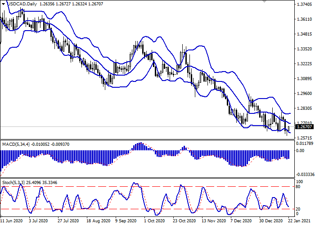Click the USDCAD,Daily chart title

[22, 4]
